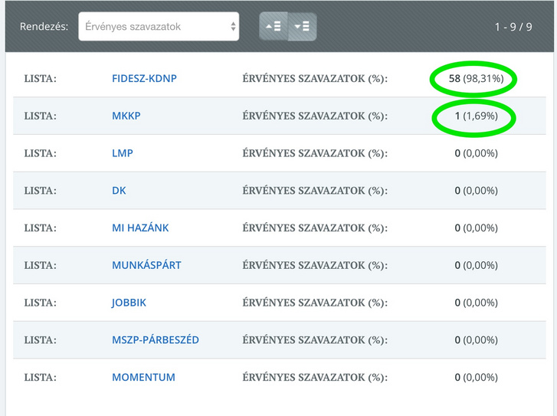Click LISTA: label in the FIDESZ-KDNP row
The image size is (557, 416).
[40, 78]
